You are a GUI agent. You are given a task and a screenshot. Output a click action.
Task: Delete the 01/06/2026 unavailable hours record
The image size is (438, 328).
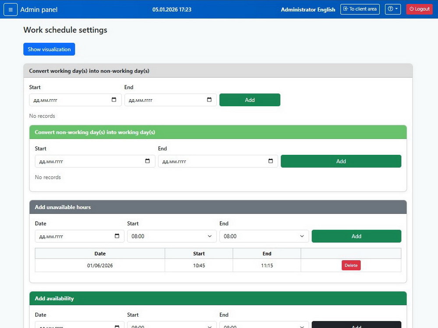[x=351, y=265]
